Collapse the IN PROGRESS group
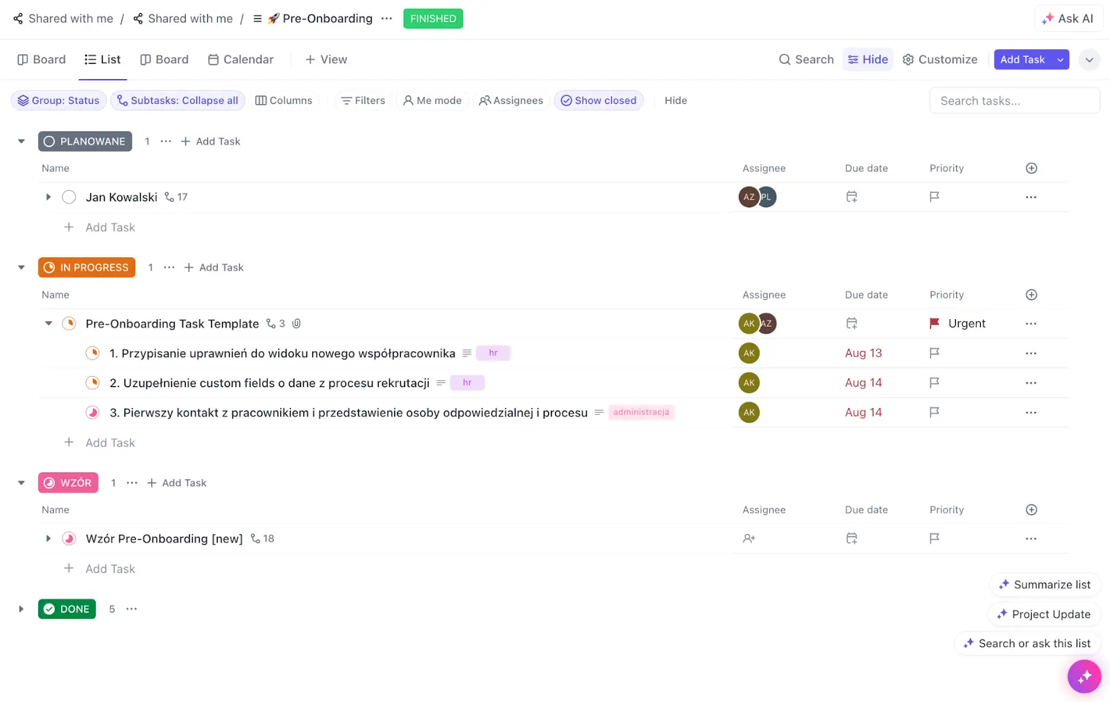This screenshot has width=1110, height=702. (22, 268)
